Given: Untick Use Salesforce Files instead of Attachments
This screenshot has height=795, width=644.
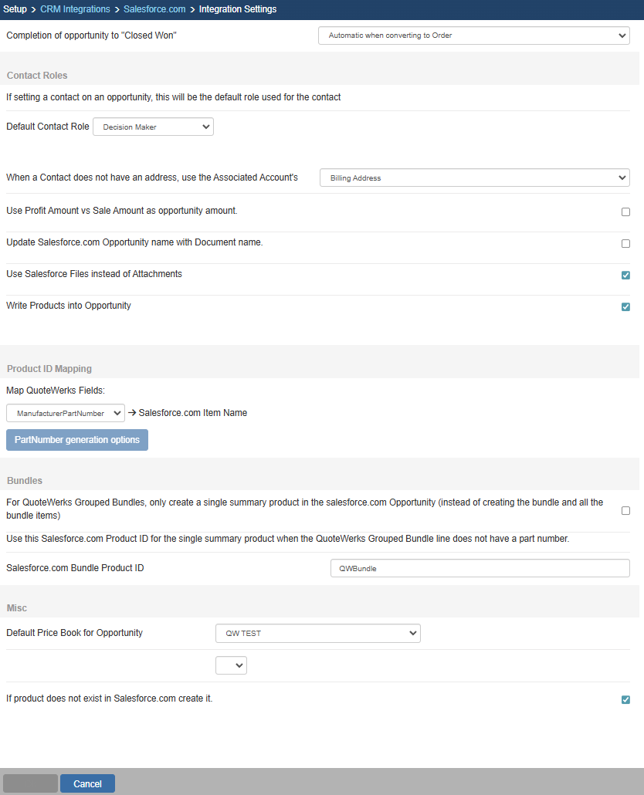Looking at the screenshot, I should point(625,276).
